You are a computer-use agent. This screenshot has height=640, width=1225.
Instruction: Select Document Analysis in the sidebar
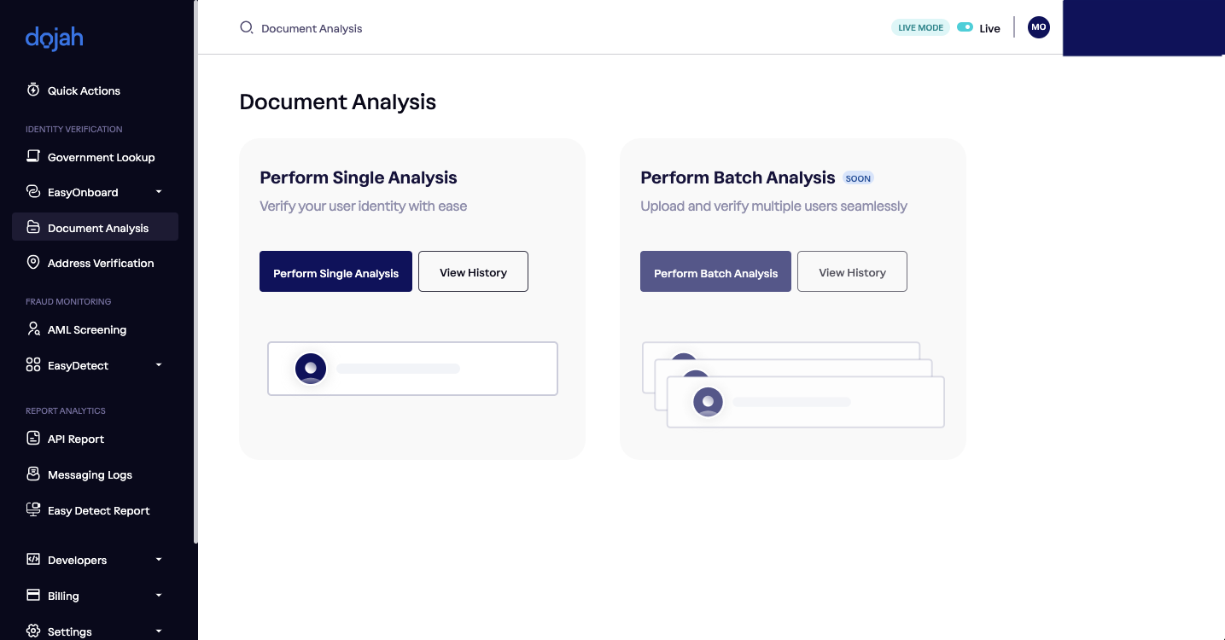point(95,227)
